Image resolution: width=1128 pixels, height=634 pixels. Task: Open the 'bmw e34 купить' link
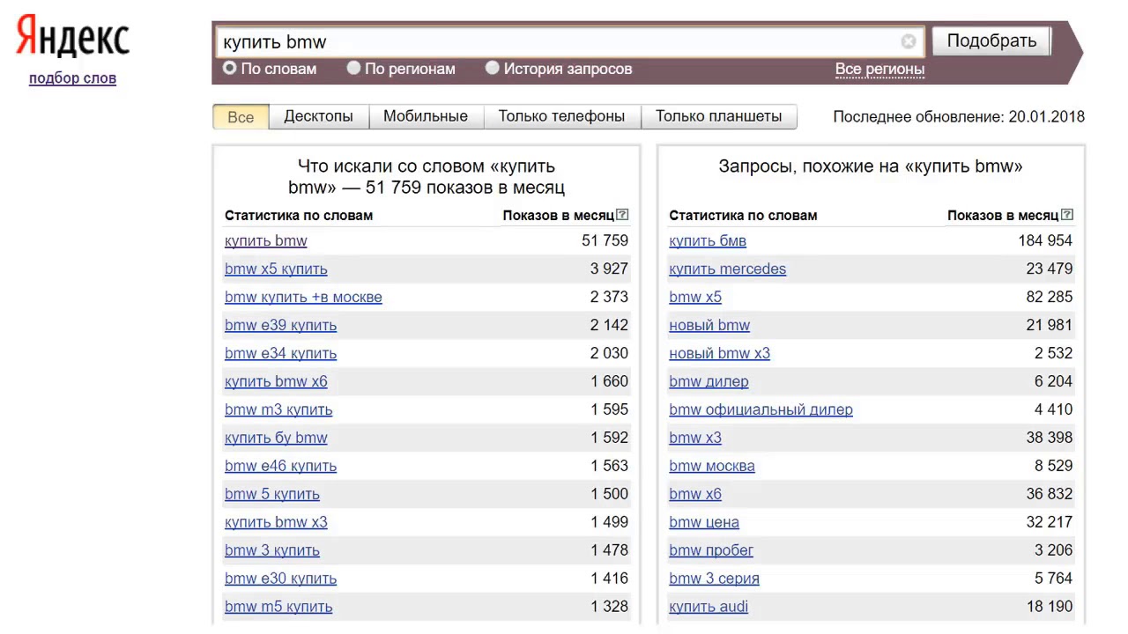pyautogui.click(x=280, y=353)
